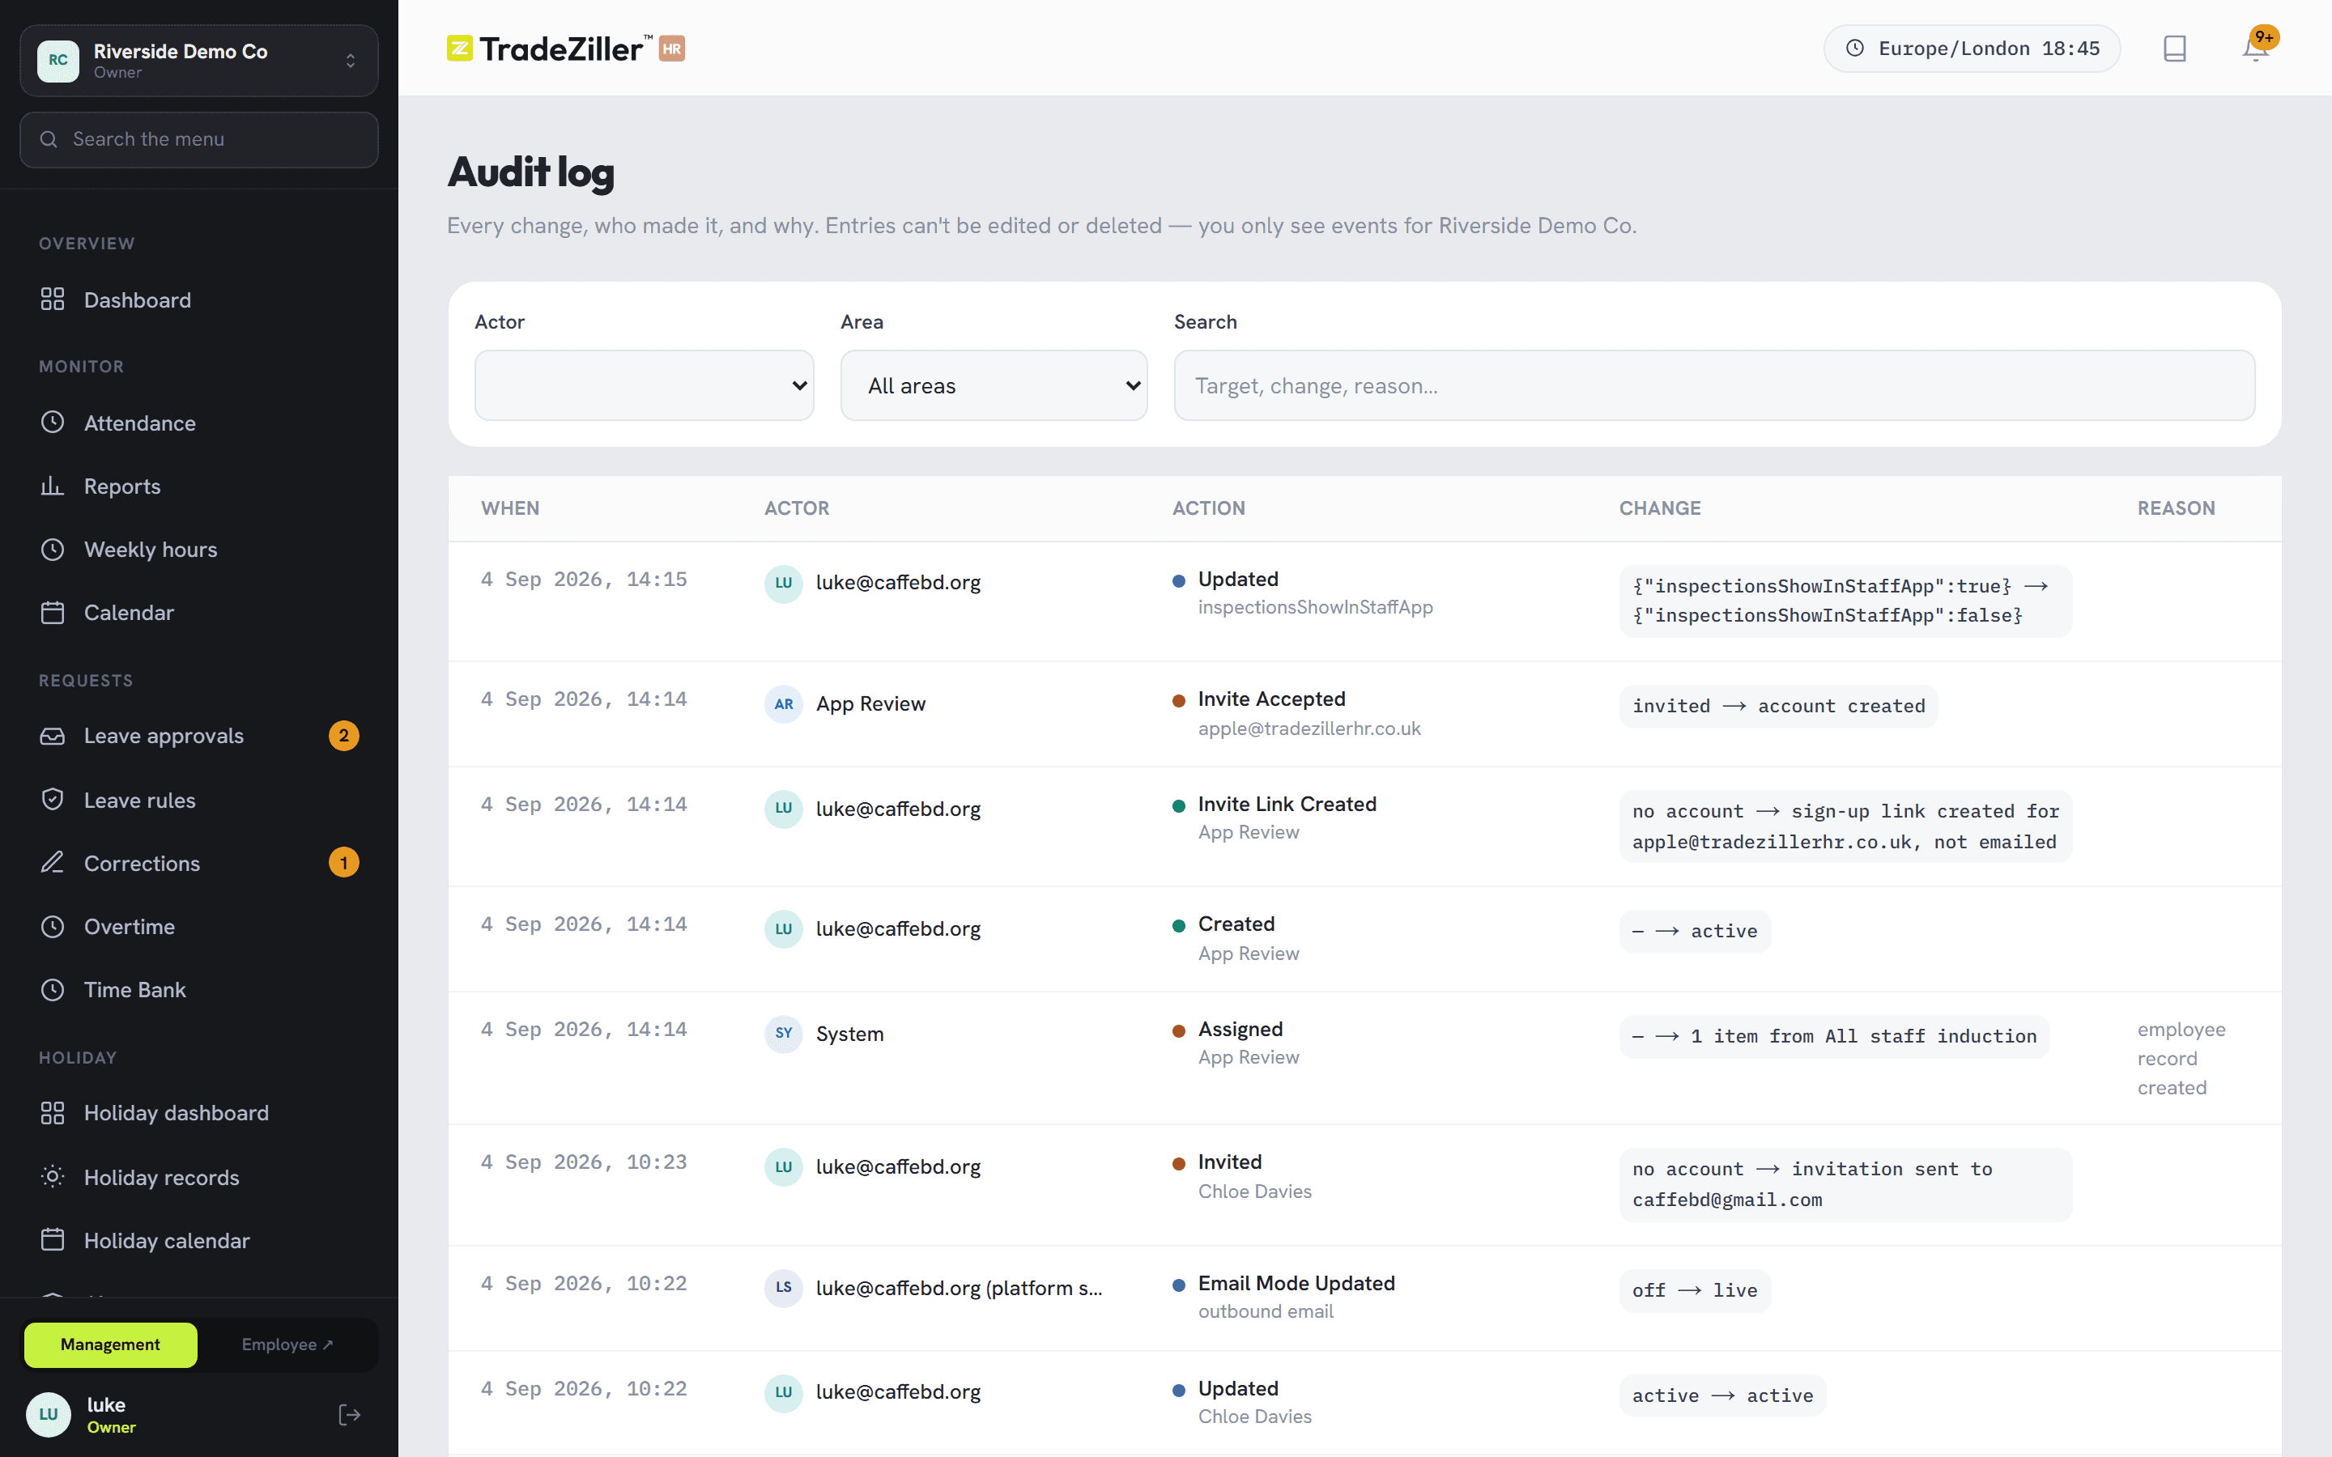2332x1457 pixels.
Task: Open the All areas dropdown
Action: (x=994, y=385)
